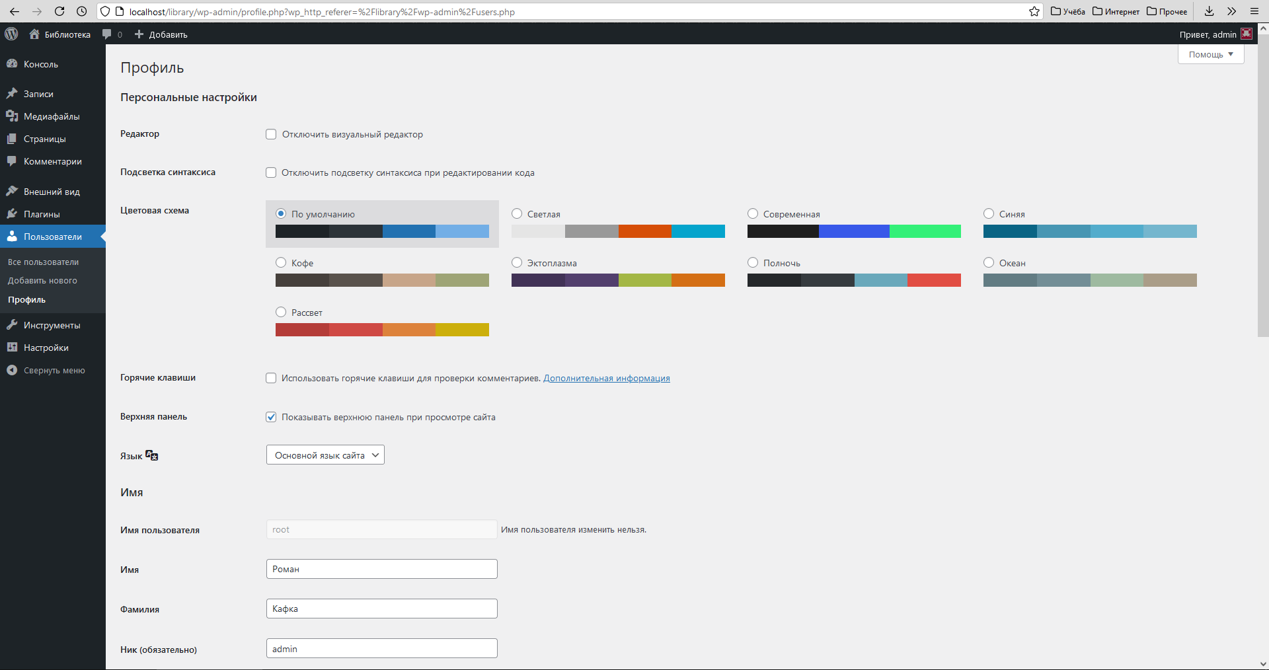Viewport: 1269px width, 670px height.
Task: Choose the Рассвет color scheme radio
Action: coord(281,312)
